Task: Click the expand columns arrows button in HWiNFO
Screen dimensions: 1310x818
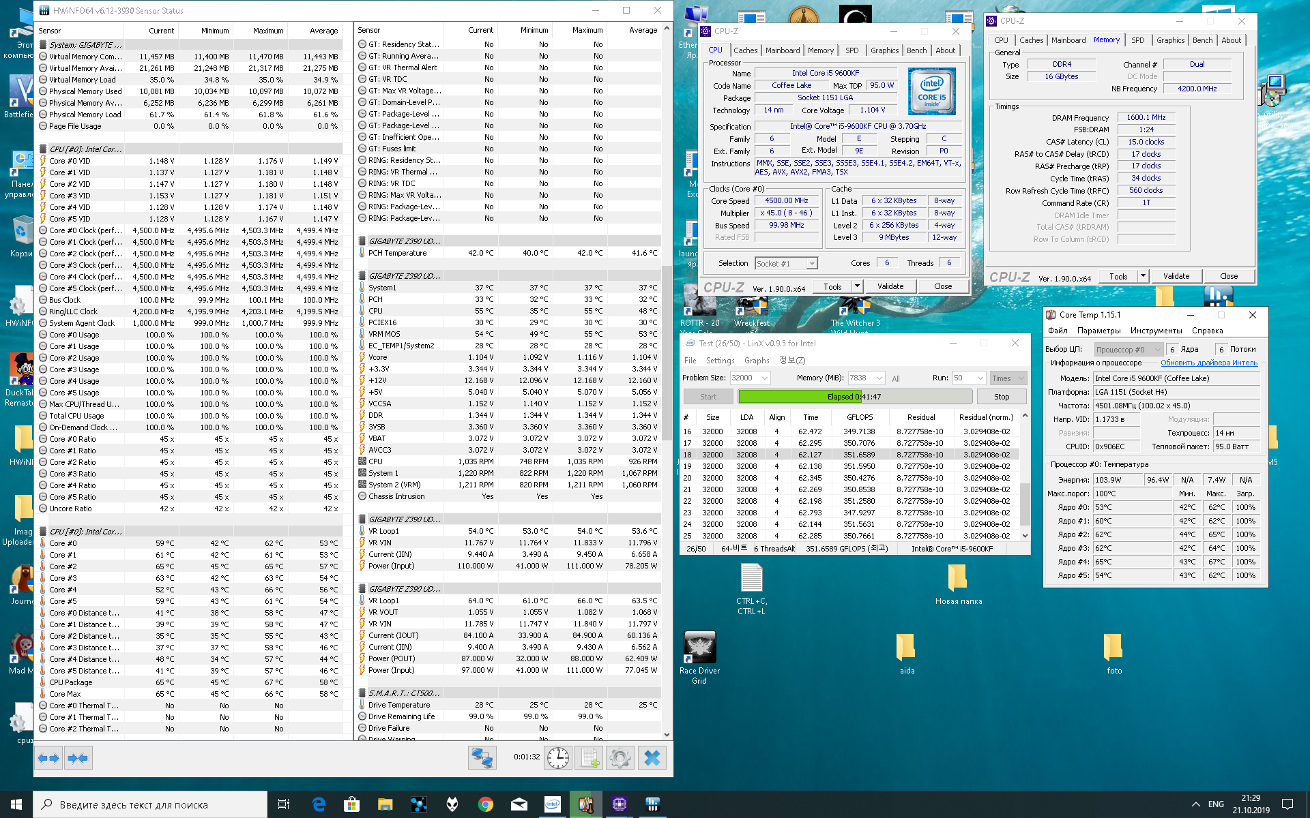Action: 48,758
